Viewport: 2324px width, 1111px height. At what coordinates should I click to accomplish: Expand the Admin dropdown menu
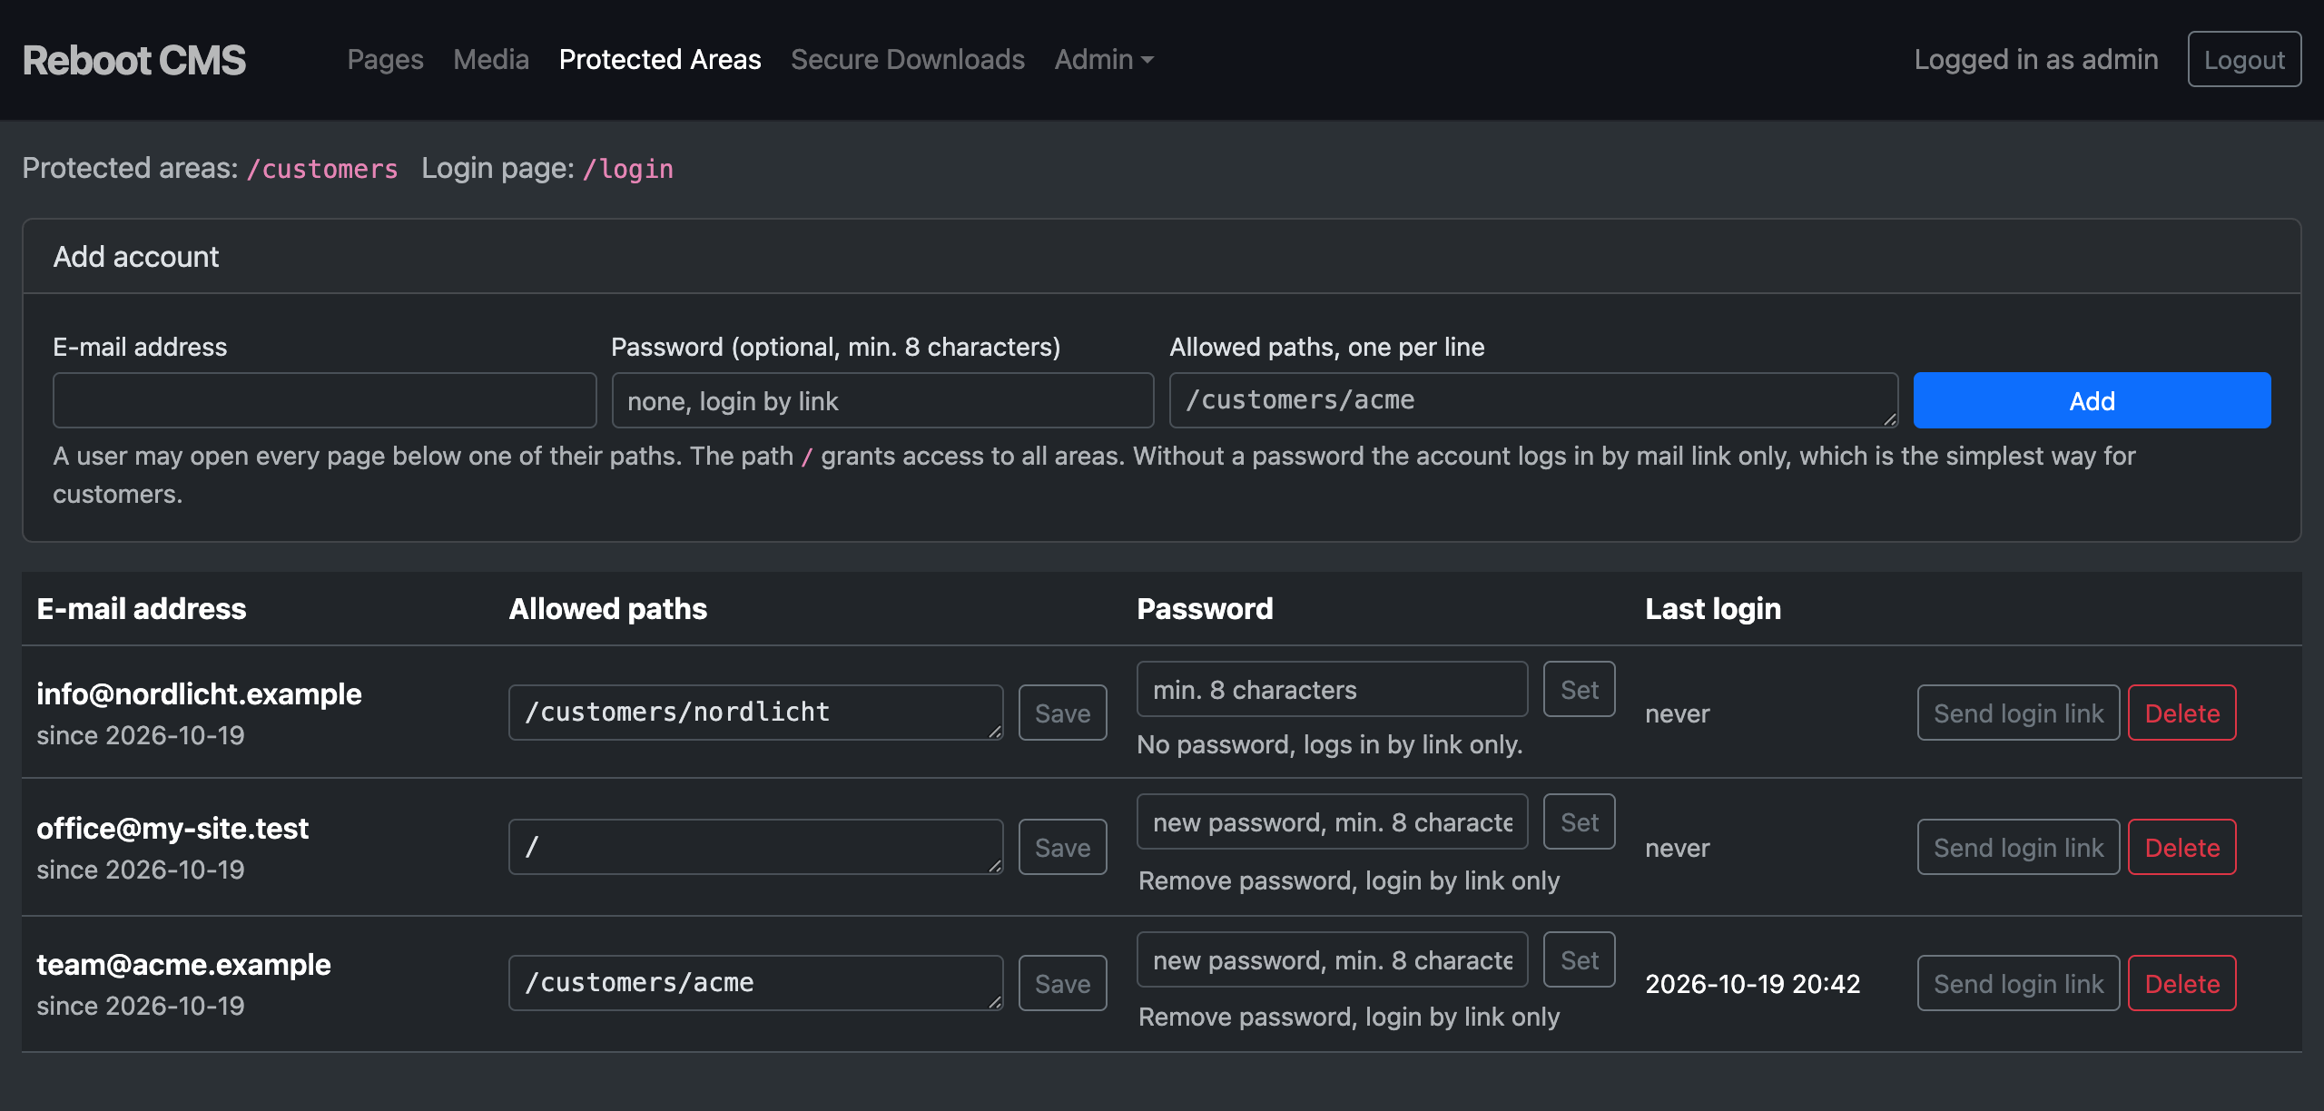coord(1104,60)
